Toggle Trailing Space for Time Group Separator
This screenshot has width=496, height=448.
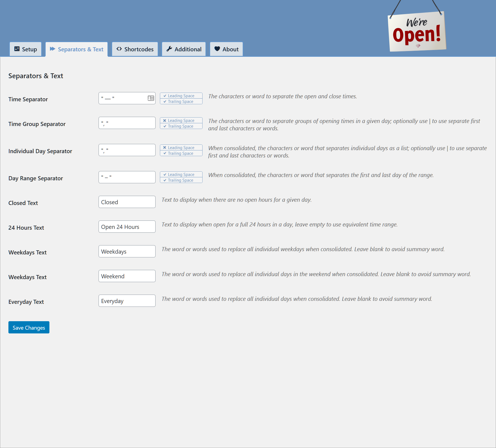point(181,126)
